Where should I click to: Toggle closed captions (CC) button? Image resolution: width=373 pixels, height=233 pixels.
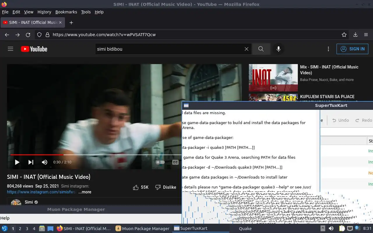pos(175,162)
